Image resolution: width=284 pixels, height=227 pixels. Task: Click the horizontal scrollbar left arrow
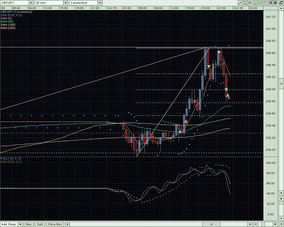[67, 224]
